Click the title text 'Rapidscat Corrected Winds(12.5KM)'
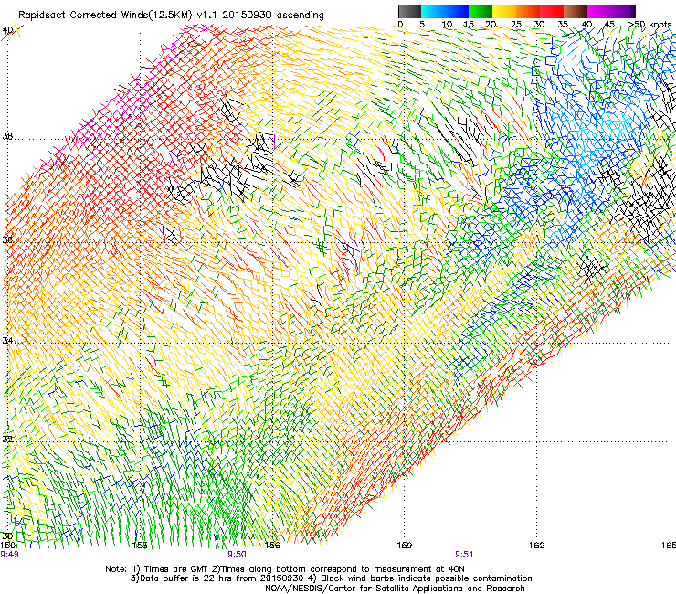The height and width of the screenshot is (594, 676). tap(106, 16)
